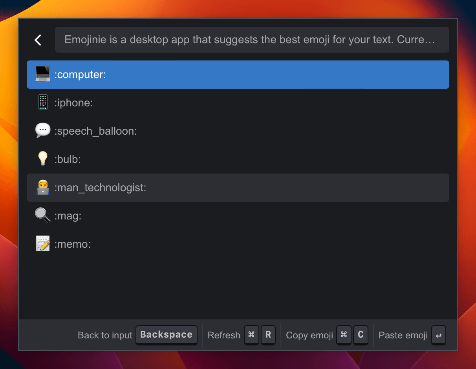Pick the :memo: suggestion entry
The height and width of the screenshot is (369, 476).
(238, 244)
